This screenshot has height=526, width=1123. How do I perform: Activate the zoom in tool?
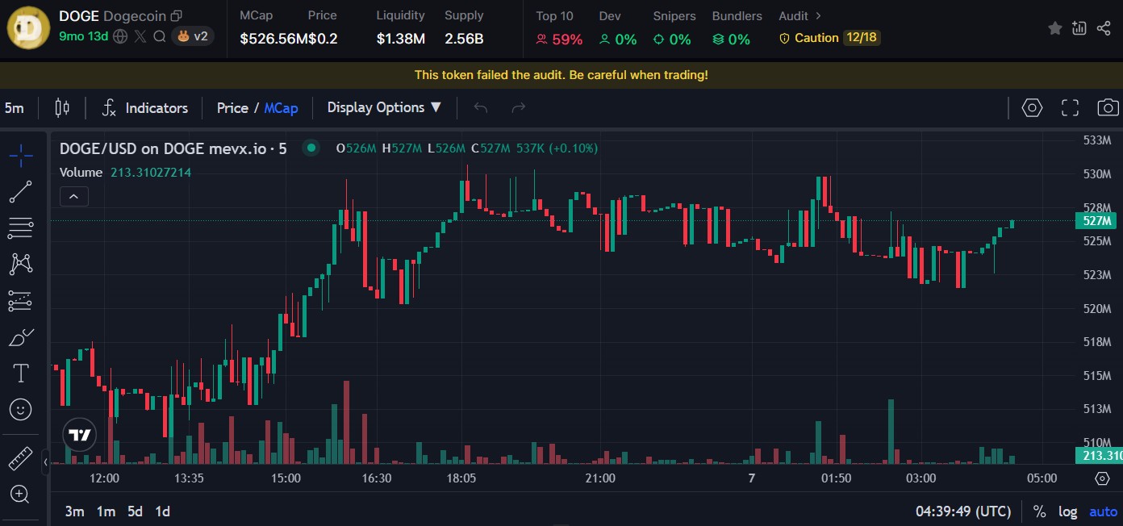tap(21, 495)
